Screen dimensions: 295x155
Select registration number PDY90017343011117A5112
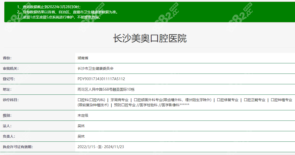101,79
